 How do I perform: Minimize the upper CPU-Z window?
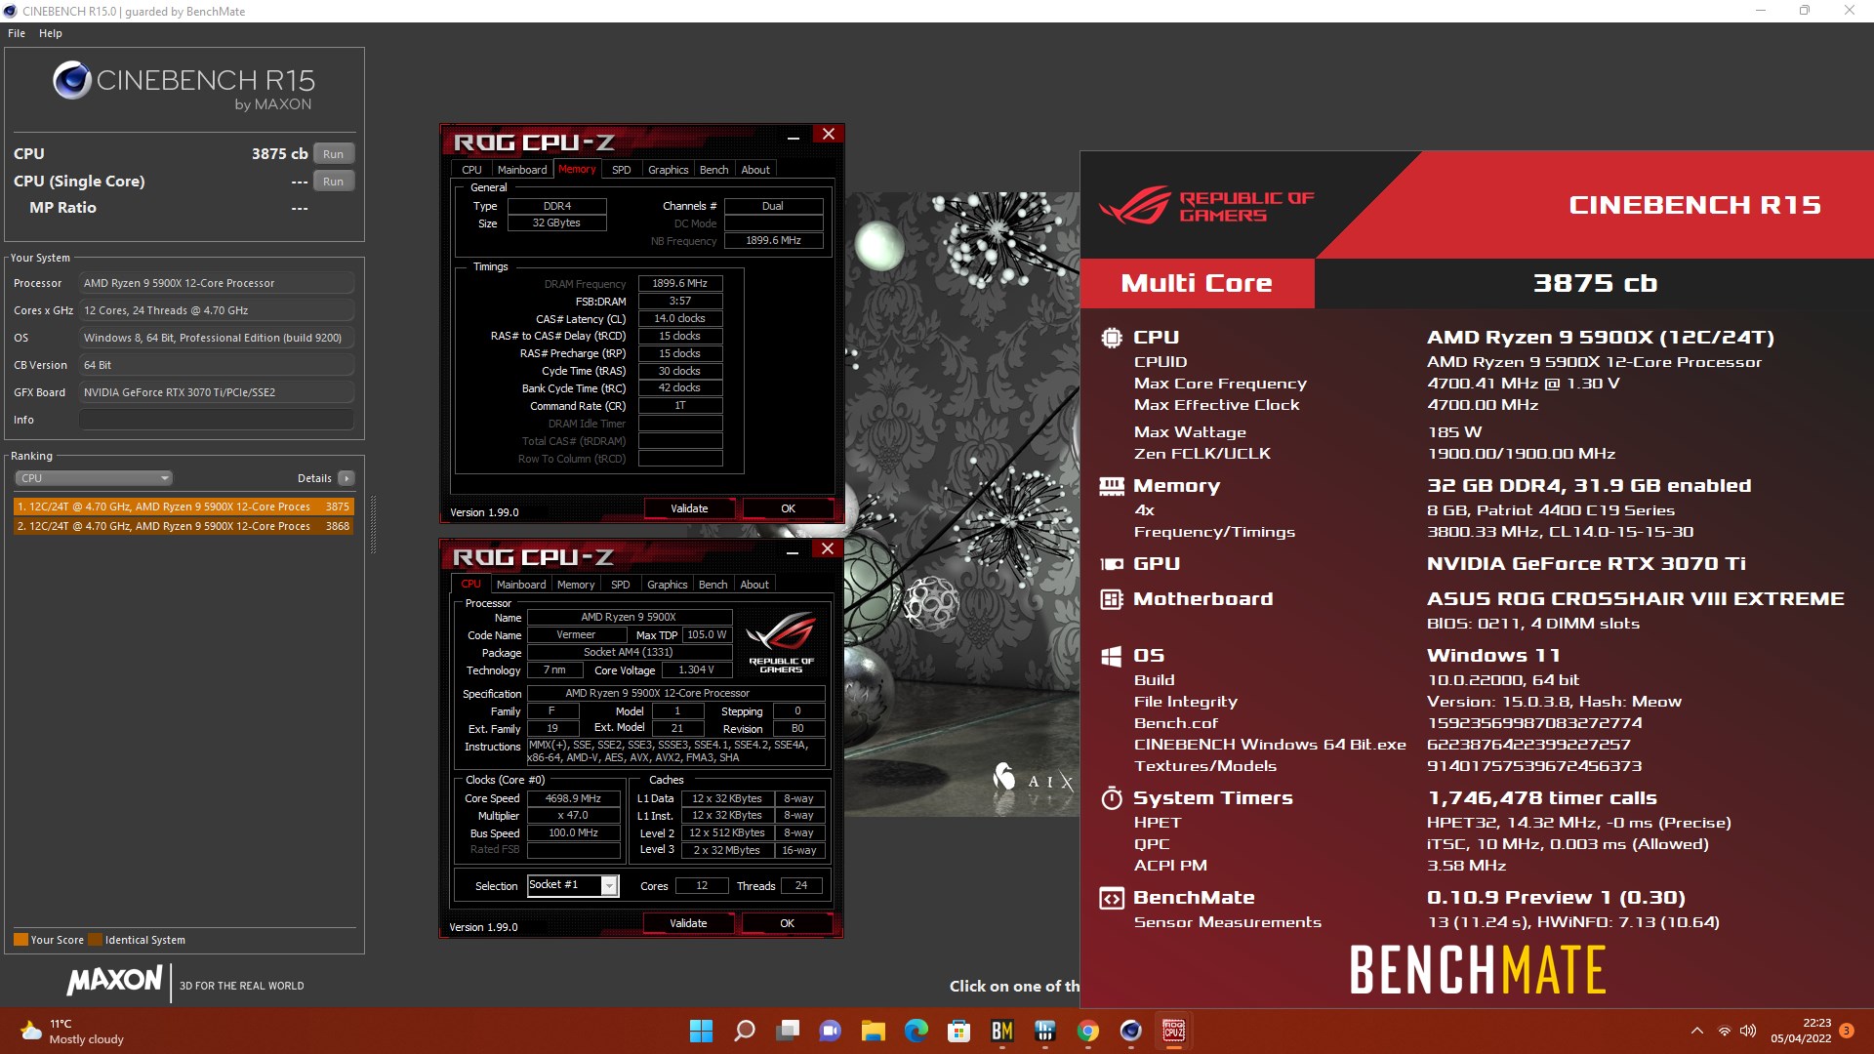point(794,136)
